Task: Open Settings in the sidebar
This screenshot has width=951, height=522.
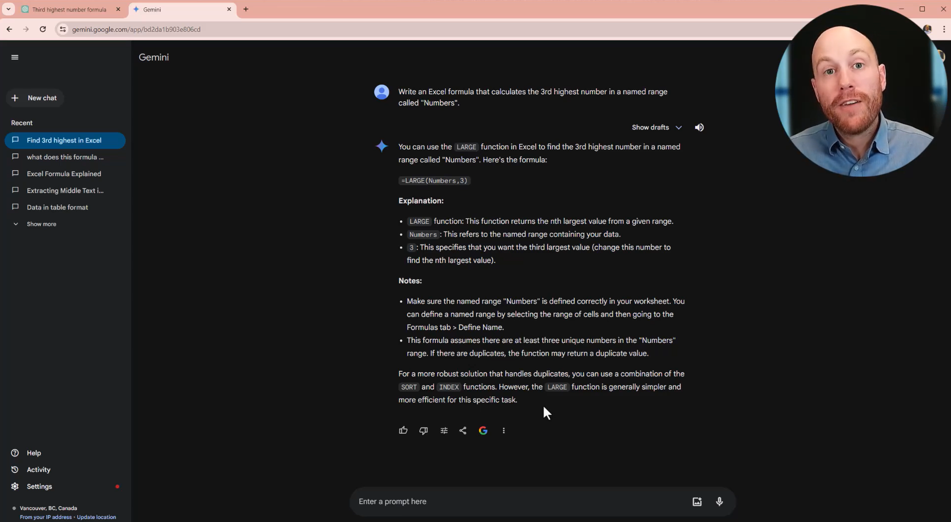Action: point(39,487)
